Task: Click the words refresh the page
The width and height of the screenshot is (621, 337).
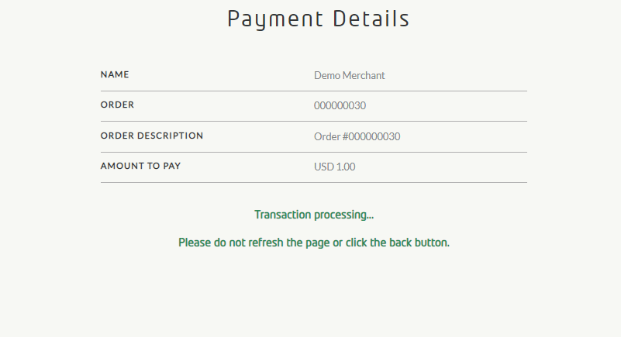Action: (x=288, y=242)
